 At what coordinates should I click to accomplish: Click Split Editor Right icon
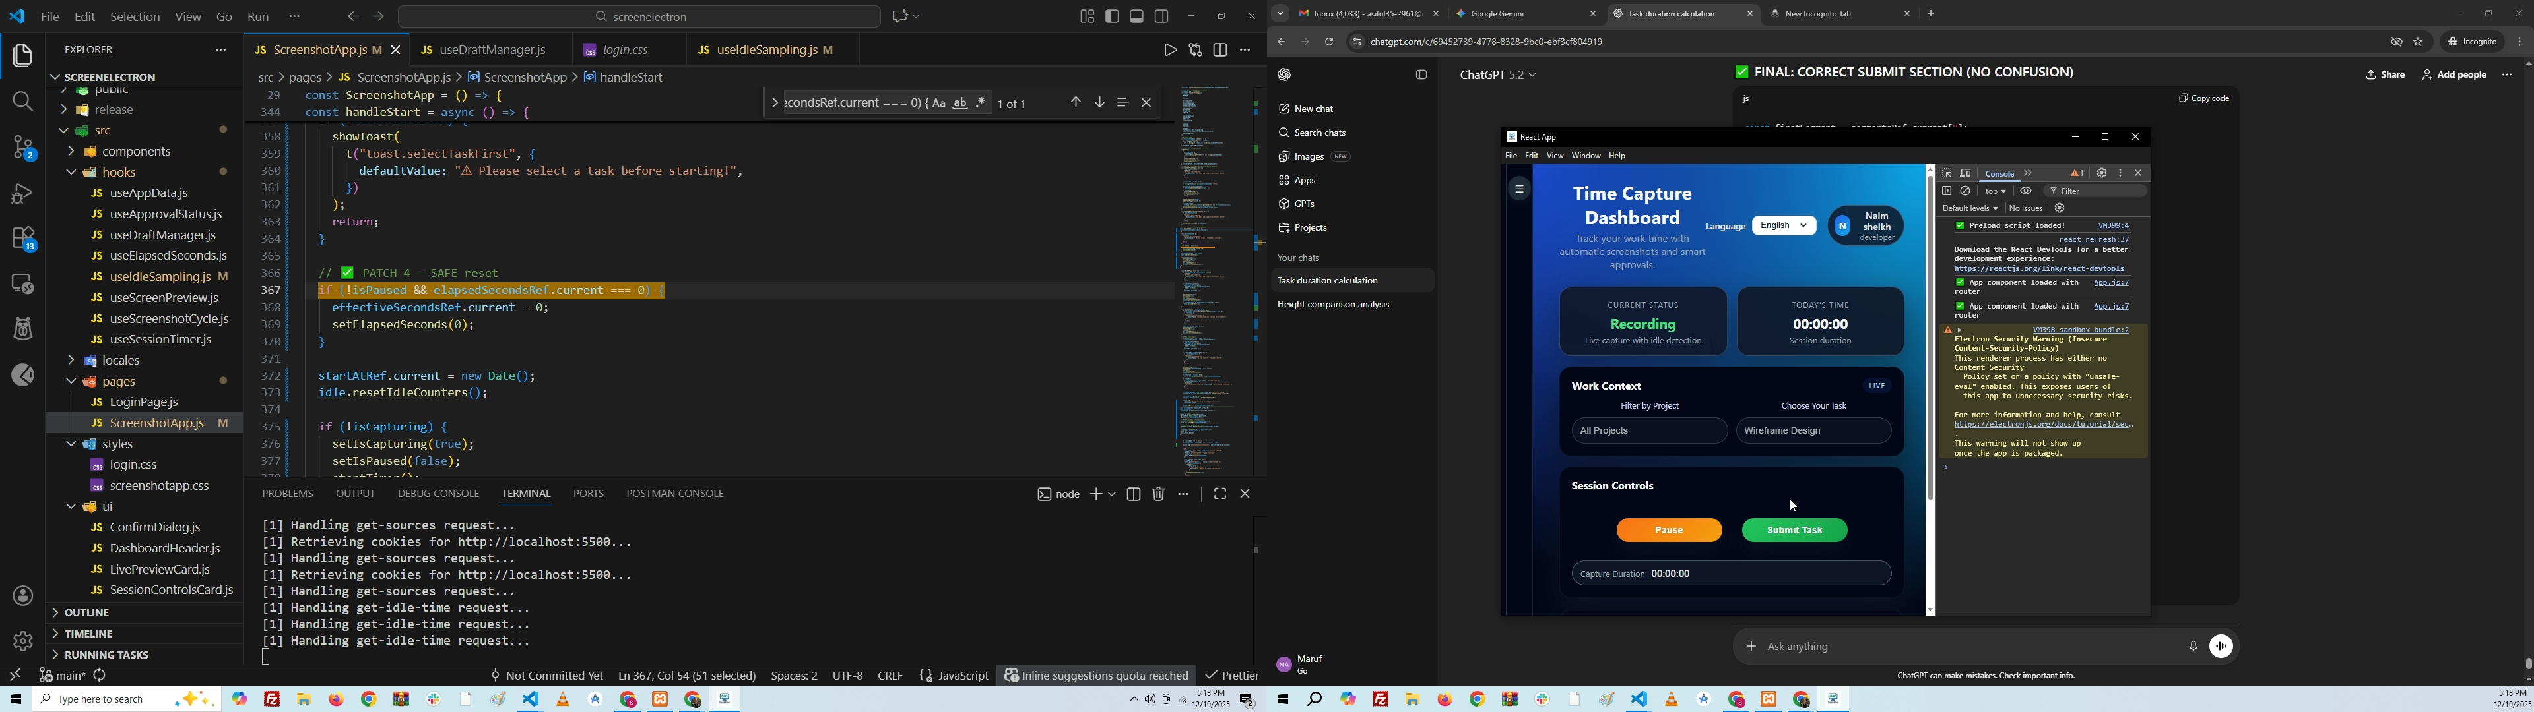point(1221,50)
